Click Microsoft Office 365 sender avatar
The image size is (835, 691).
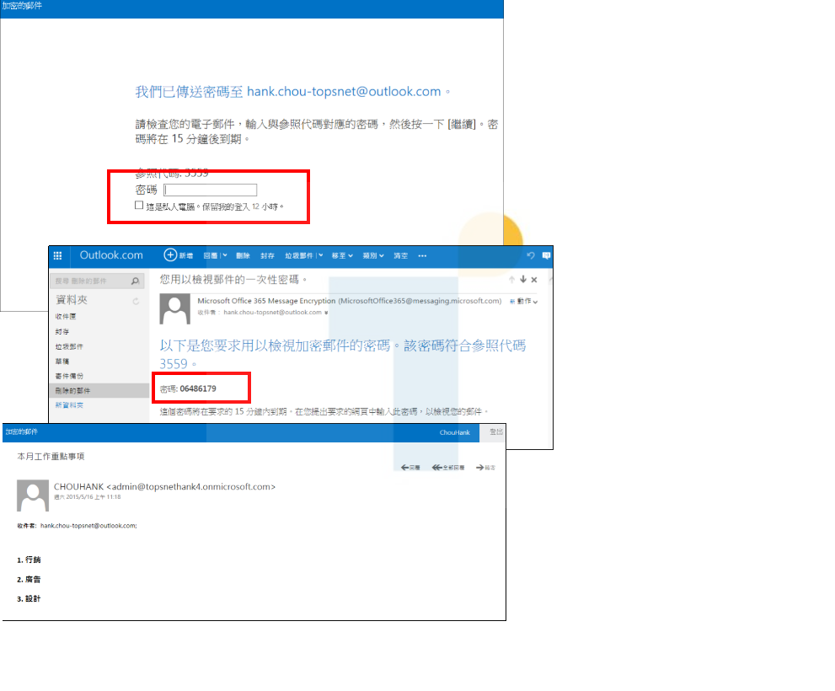point(174,309)
